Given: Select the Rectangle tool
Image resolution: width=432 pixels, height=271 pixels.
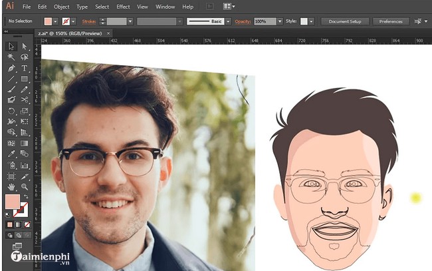Looking at the screenshot, I should pyautogui.click(x=25, y=79).
